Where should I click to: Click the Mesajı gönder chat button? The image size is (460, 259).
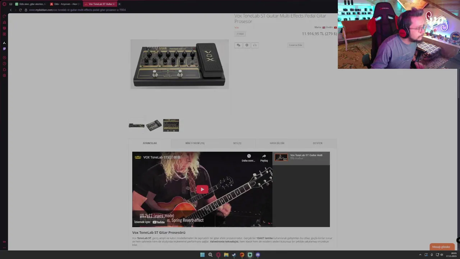(x=442, y=247)
